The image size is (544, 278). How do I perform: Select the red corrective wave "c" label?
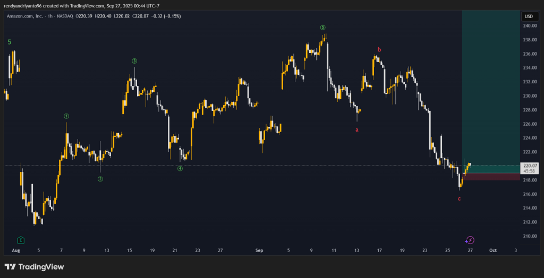click(459, 198)
